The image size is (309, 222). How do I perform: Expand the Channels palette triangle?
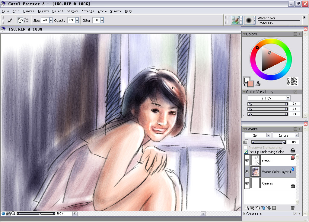tap(244, 214)
